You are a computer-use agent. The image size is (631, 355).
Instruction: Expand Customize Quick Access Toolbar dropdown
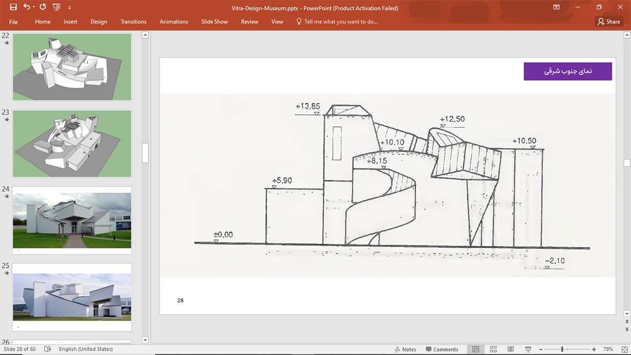(x=69, y=8)
